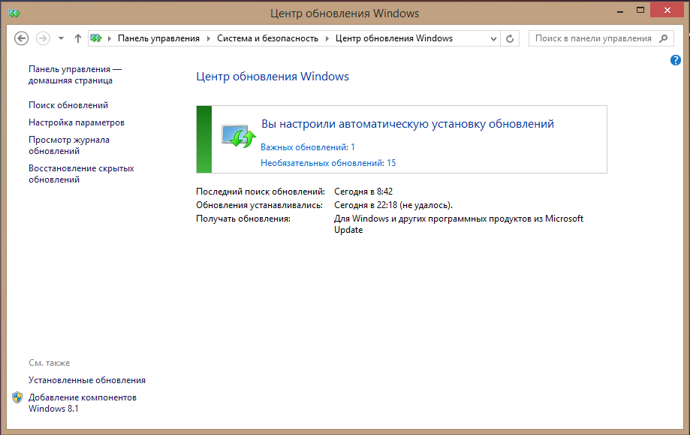Open Добавление компонентов Windows 8.1
The width and height of the screenshot is (690, 435).
(83, 403)
